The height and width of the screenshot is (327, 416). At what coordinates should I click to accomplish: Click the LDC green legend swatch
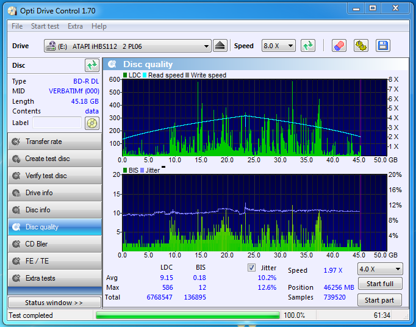(x=125, y=75)
